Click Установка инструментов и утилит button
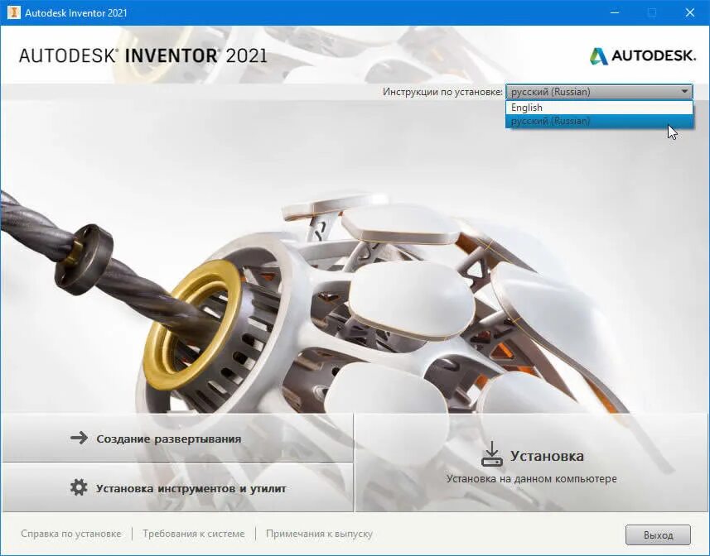 (x=177, y=488)
